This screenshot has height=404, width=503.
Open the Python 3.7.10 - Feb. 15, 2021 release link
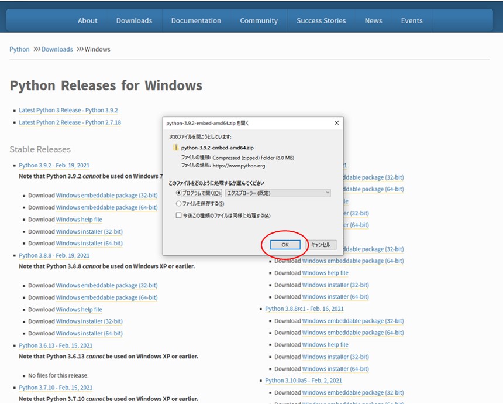point(56,388)
